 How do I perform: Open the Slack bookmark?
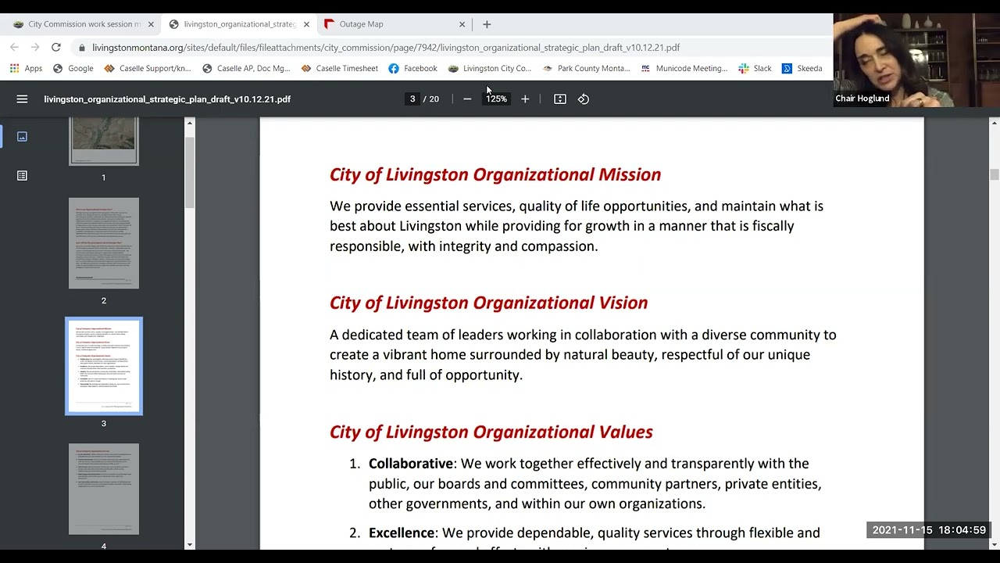pyautogui.click(x=755, y=69)
